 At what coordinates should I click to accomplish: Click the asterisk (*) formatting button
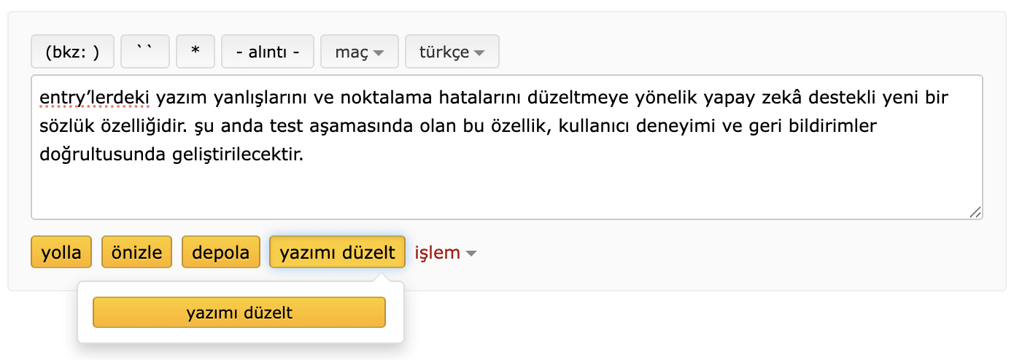click(195, 52)
